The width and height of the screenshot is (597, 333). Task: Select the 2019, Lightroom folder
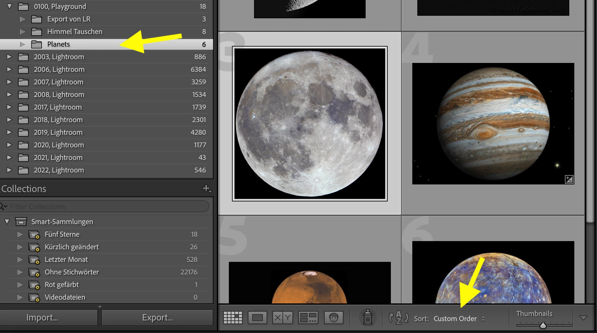pos(107,132)
